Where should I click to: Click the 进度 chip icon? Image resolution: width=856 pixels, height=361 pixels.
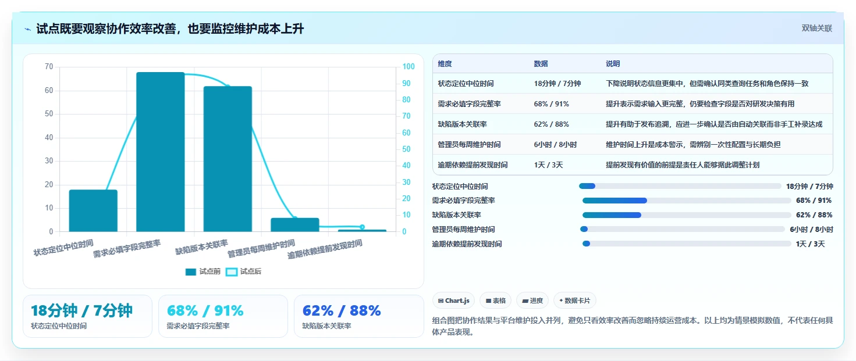click(x=525, y=301)
